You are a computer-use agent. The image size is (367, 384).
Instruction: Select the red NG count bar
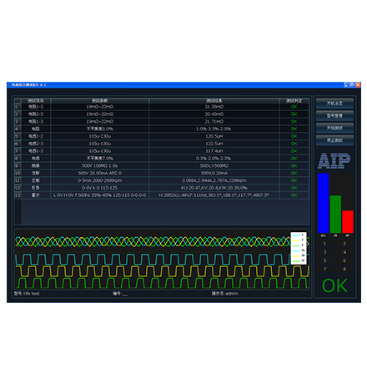(348, 221)
